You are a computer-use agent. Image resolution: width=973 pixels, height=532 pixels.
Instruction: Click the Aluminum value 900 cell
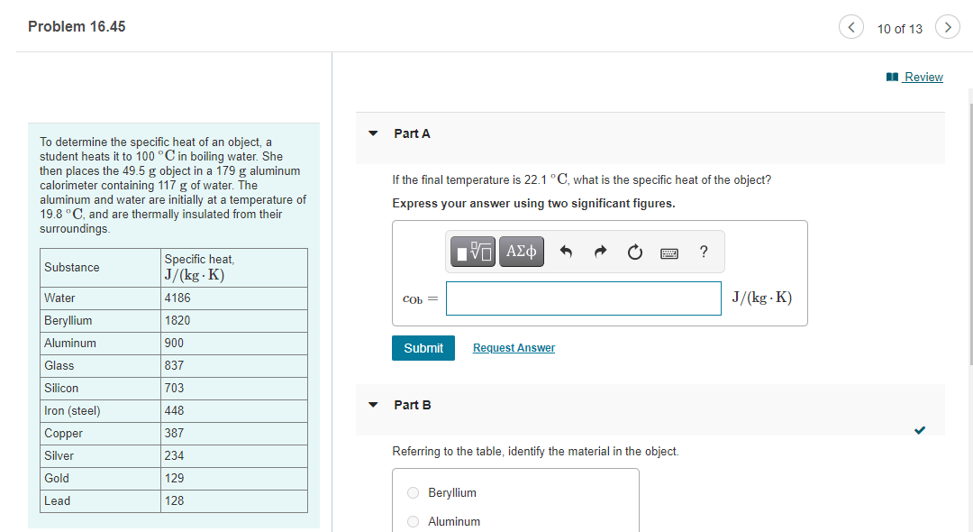tap(234, 344)
